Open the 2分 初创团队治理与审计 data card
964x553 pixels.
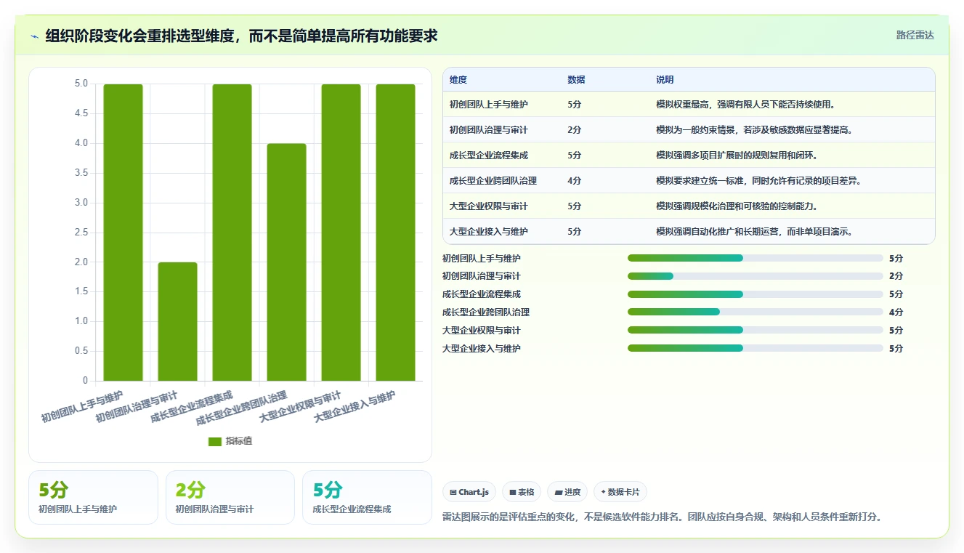pos(230,498)
